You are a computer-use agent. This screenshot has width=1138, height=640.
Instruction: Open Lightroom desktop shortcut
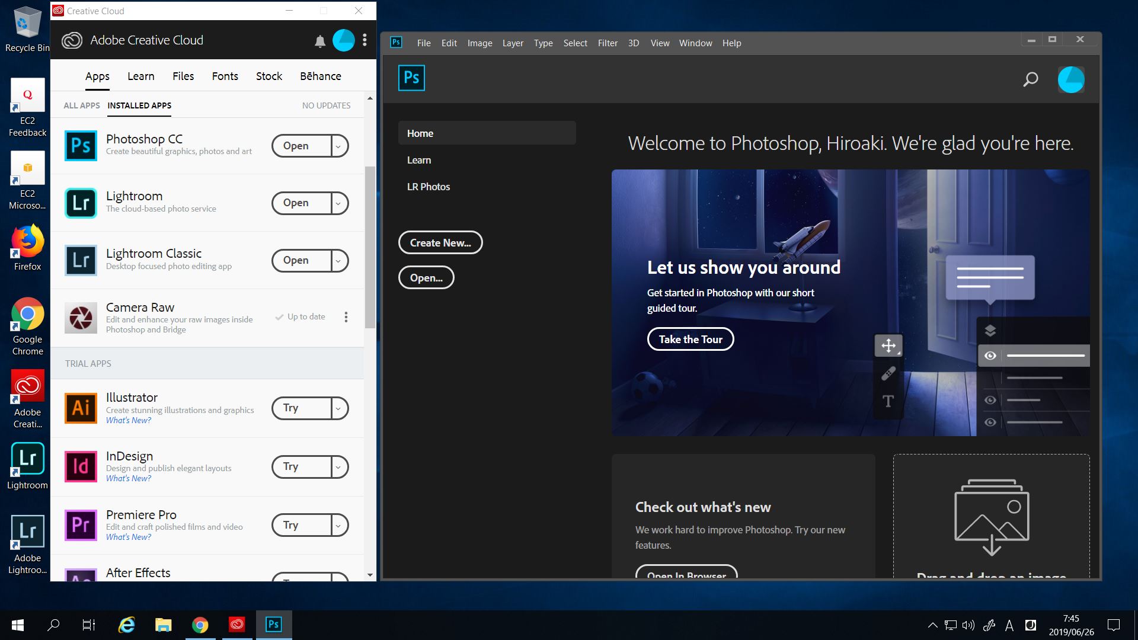tap(27, 466)
